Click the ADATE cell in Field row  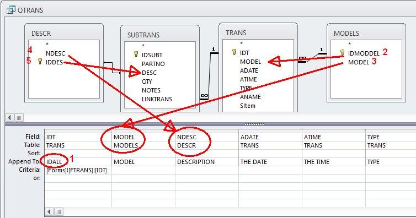point(270,137)
